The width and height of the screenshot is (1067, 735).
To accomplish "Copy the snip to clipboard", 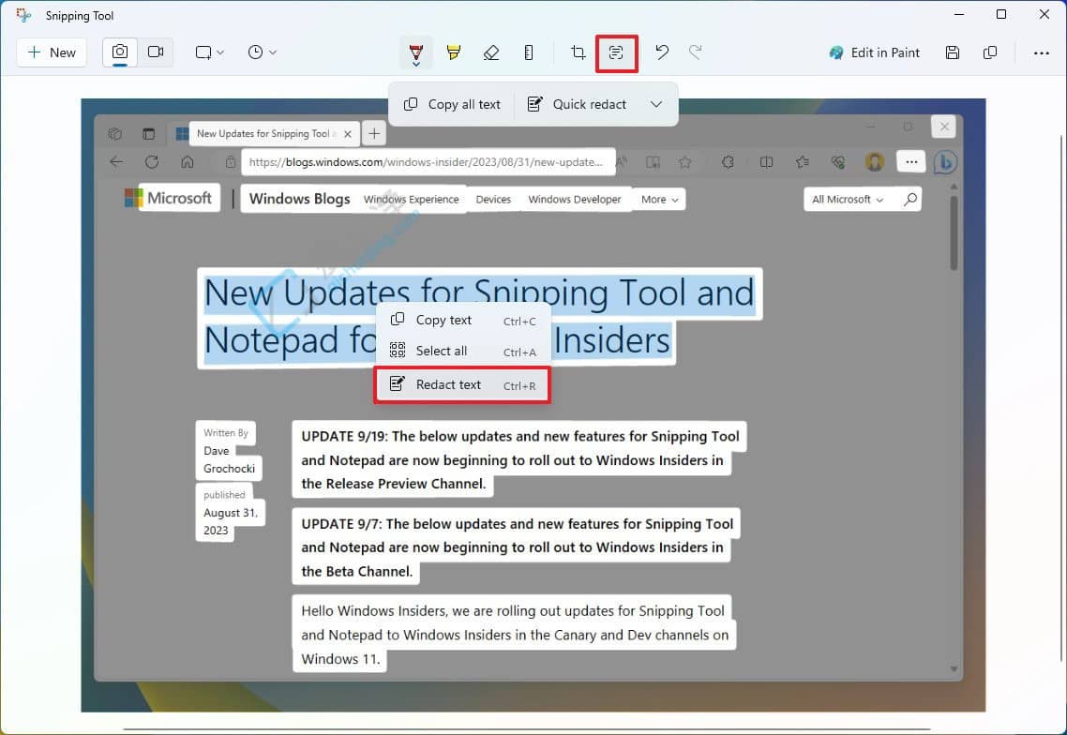I will (x=990, y=52).
